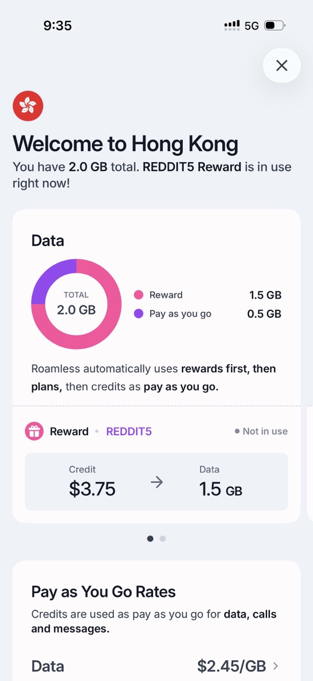Tap the Credit $3.75 card

92,482
